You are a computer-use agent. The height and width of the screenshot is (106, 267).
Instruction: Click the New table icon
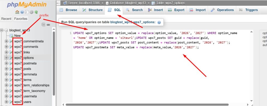tap(11, 36)
